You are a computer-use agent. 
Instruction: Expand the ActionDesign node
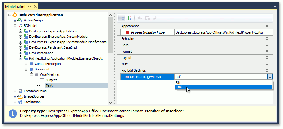15,20
